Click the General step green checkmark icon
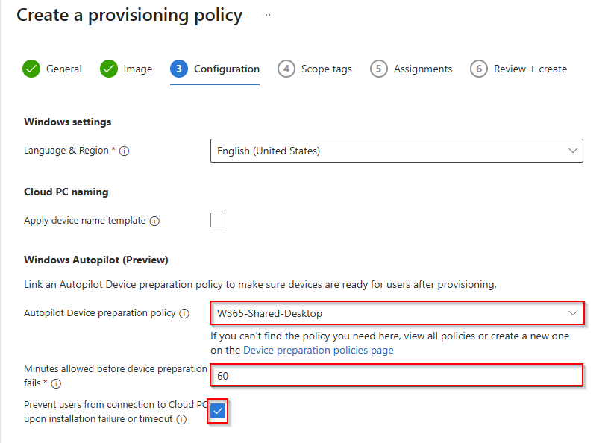This screenshot has width=611, height=443. click(x=31, y=69)
